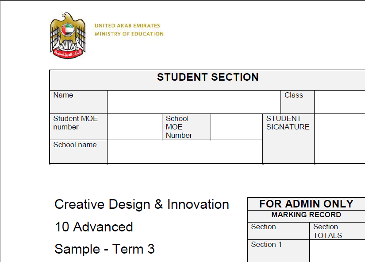Click the blank School MOE Number field
The image size is (365, 262).
pos(236,127)
